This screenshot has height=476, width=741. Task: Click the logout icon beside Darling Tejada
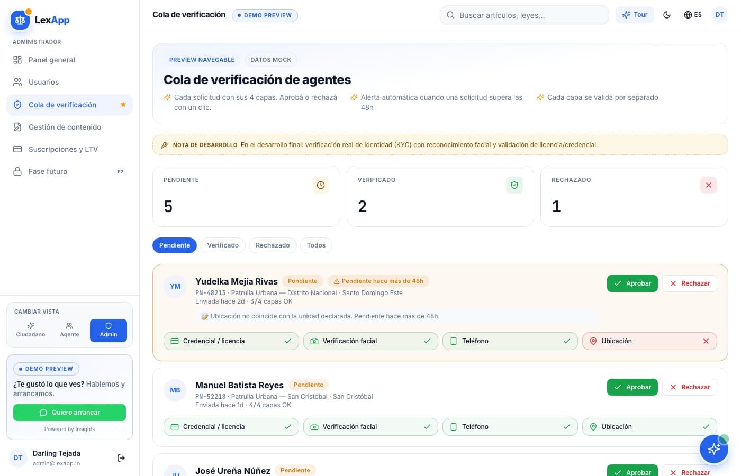121,458
